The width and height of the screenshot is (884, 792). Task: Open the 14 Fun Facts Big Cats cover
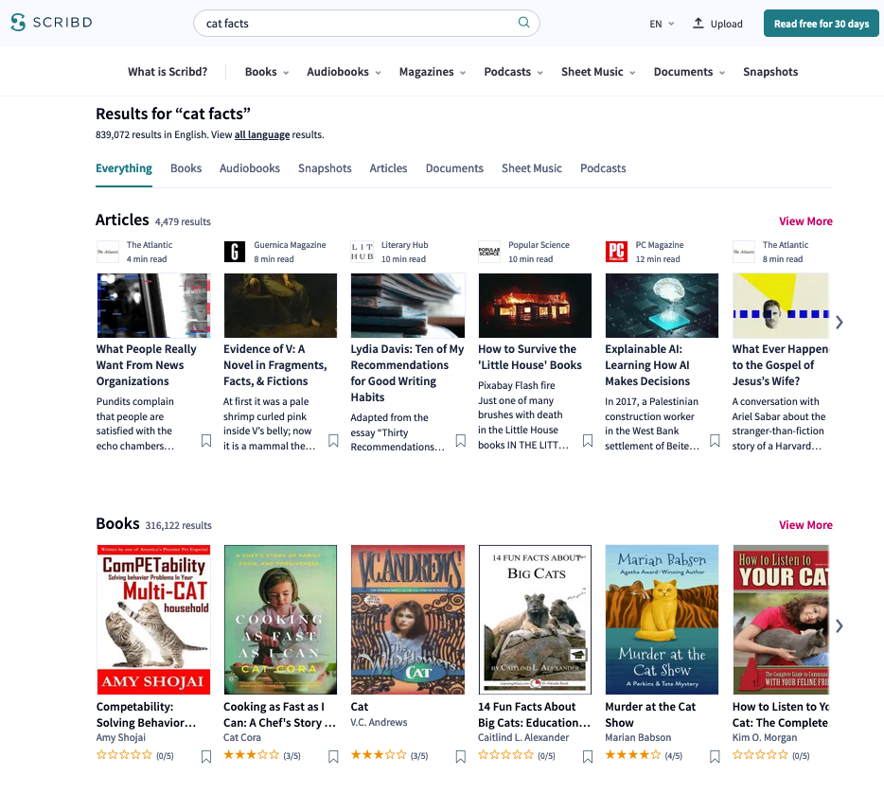click(x=535, y=620)
